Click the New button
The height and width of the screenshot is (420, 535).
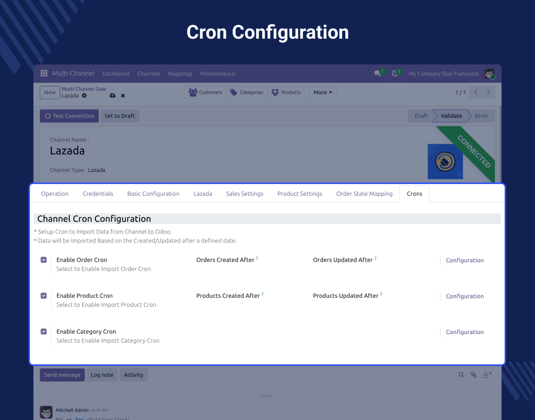(x=50, y=93)
